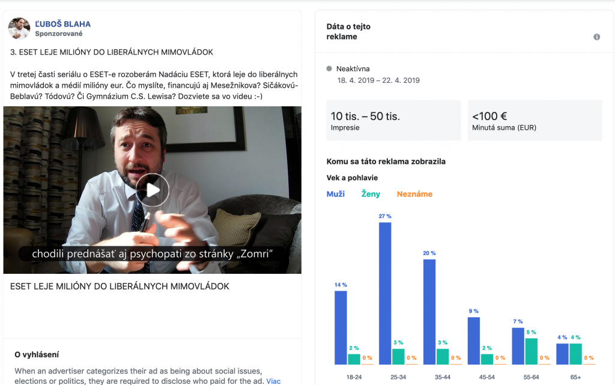Click the info icon beside ad data
The width and height of the screenshot is (615, 385).
pyautogui.click(x=596, y=37)
